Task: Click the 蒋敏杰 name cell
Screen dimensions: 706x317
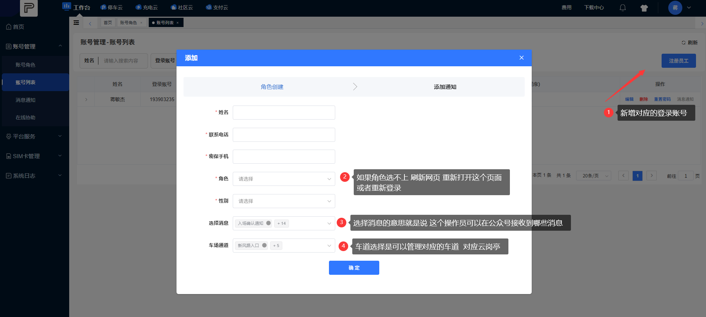Action: (x=117, y=99)
